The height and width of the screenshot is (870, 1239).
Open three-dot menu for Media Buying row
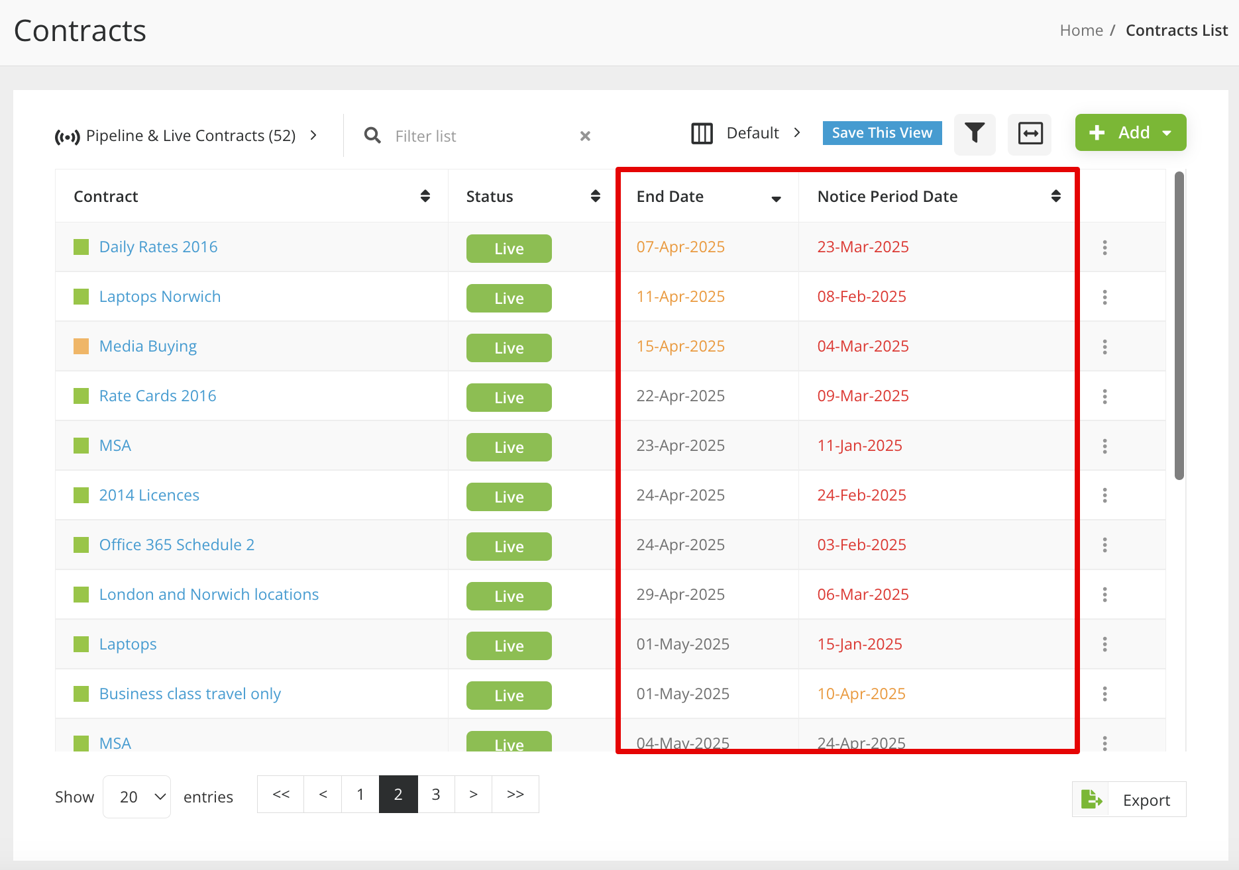[1104, 347]
